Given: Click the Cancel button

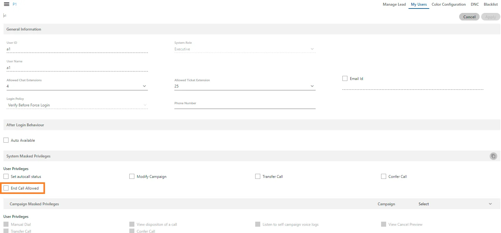Looking at the screenshot, I should tap(469, 17).
